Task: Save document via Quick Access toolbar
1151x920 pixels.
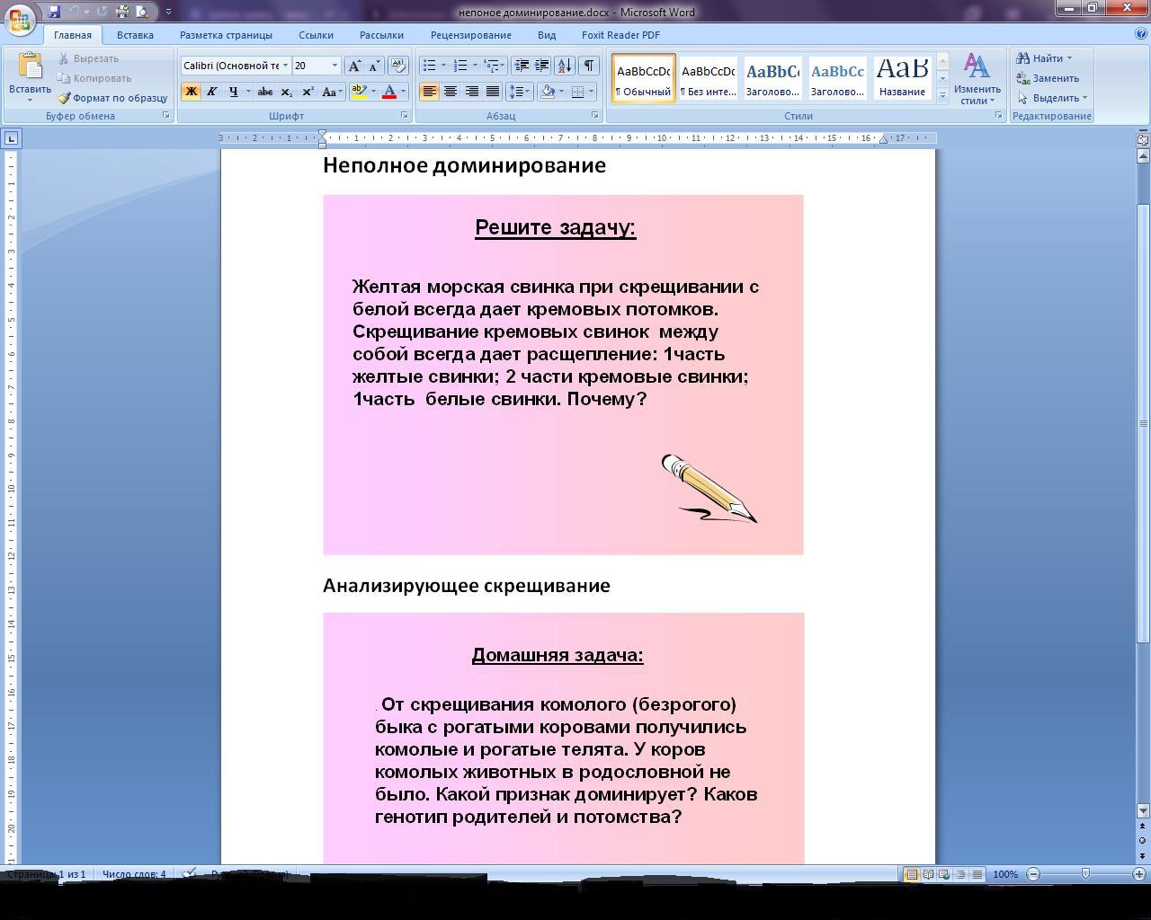Action: point(54,12)
